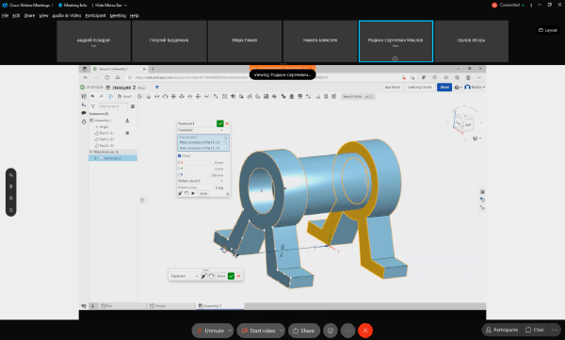The height and width of the screenshot is (340, 565).
Task: Select participant tile Марк Гамов
Action: click(x=245, y=40)
